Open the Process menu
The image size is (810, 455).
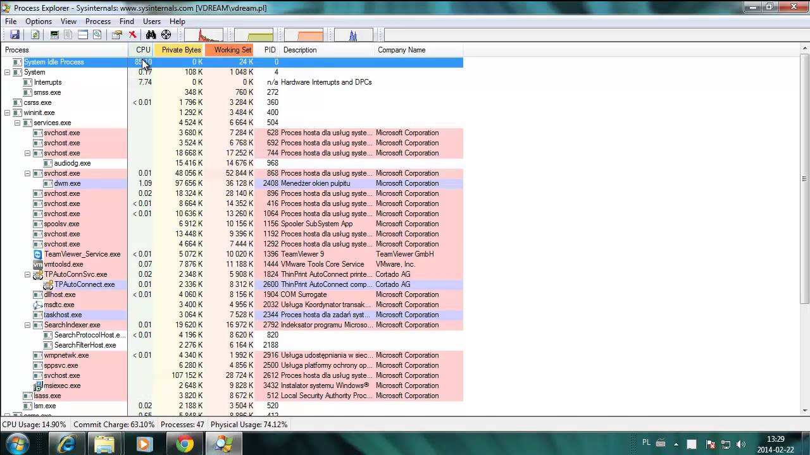tap(98, 21)
